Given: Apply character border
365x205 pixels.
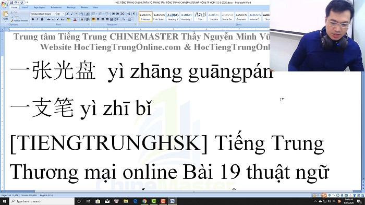Looking at the screenshot, I should pos(87,14).
